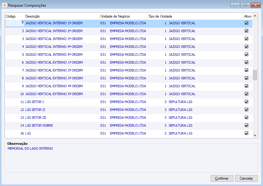Select row JAZIGO VERTICAL INTERNO 5ª ORDEM
Image resolution: width=263 pixels, height=186 pixels.
tap(129, 55)
